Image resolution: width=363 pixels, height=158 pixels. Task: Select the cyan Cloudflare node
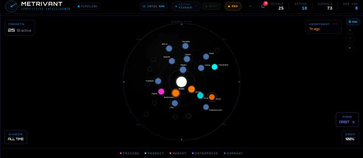(215, 67)
